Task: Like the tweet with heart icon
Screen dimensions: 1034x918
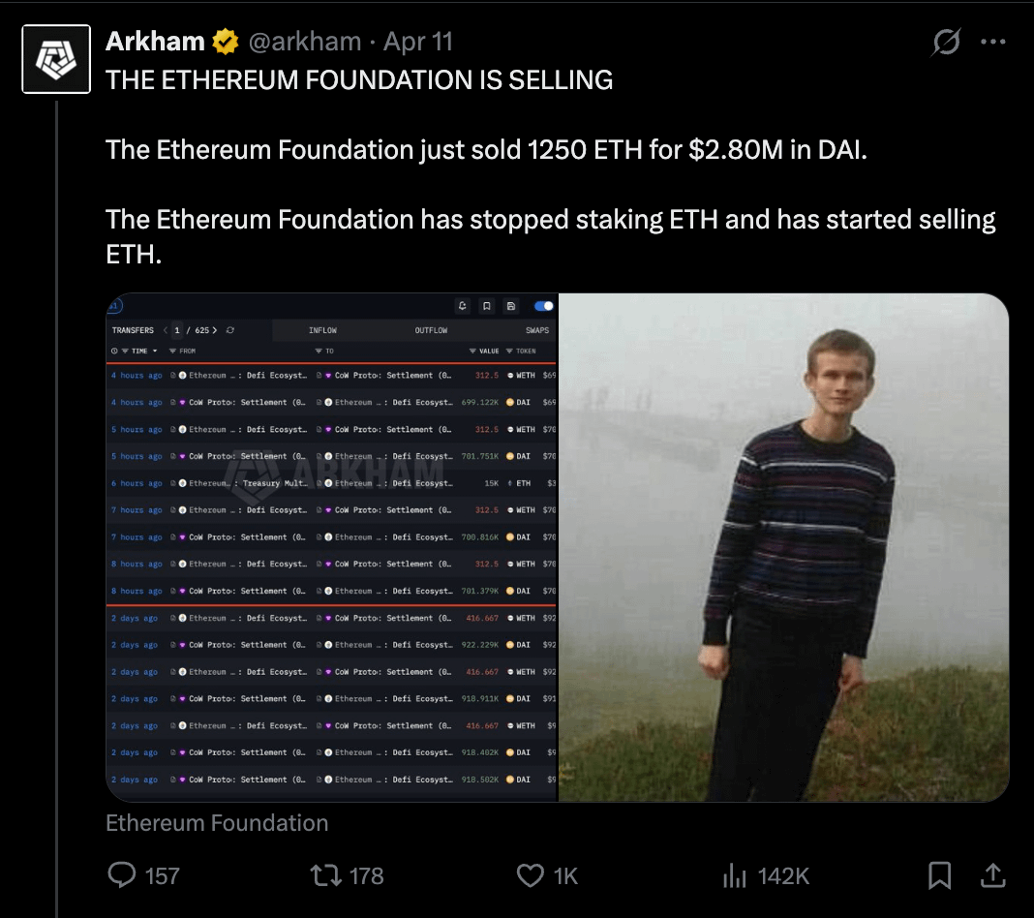Action: [531, 875]
